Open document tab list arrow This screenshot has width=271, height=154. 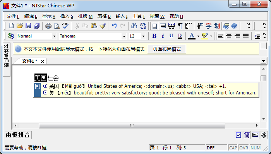point(263,61)
